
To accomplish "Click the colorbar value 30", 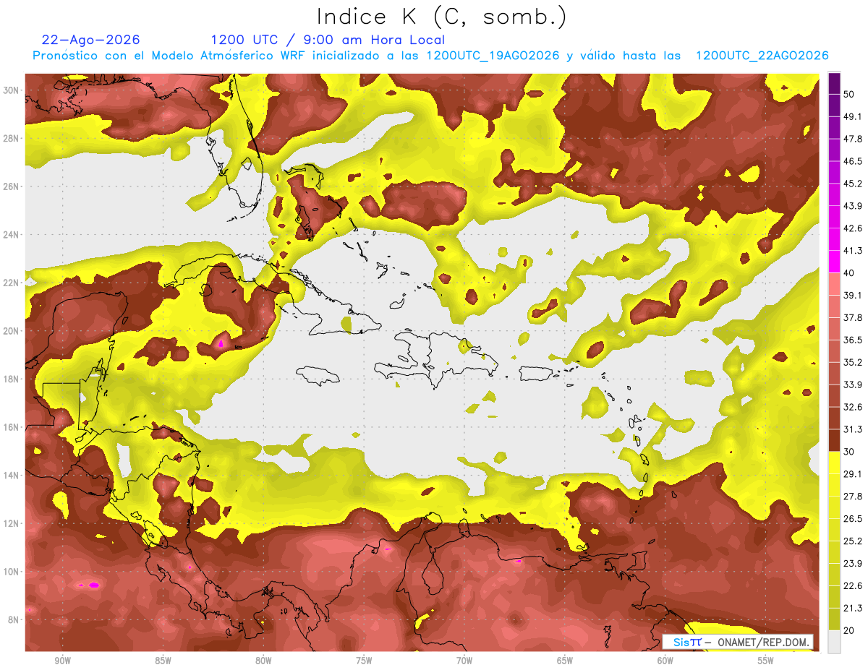I will [x=849, y=452].
